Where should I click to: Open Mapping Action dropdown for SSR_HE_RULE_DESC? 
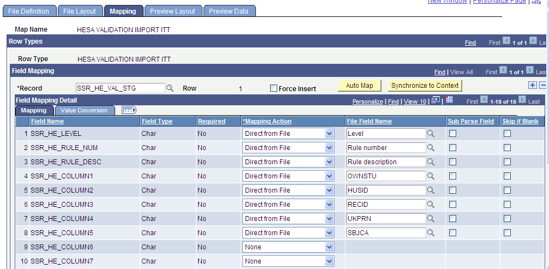click(x=288, y=162)
